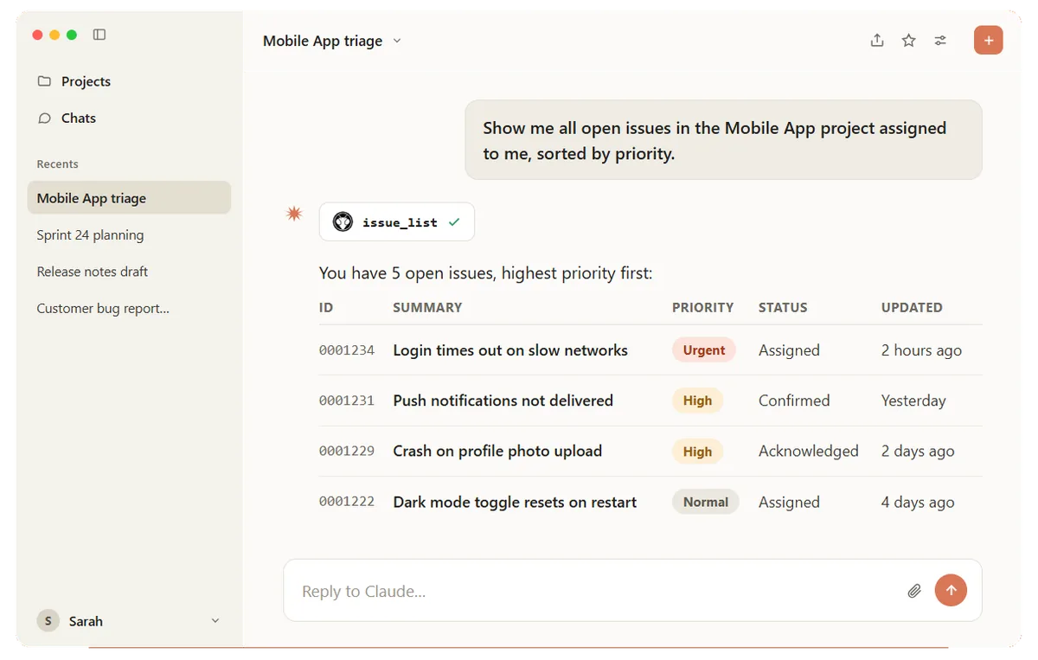The height and width of the screenshot is (660, 1038).
Task: Click the 'Yesterday' updated cell
Action: (x=913, y=400)
